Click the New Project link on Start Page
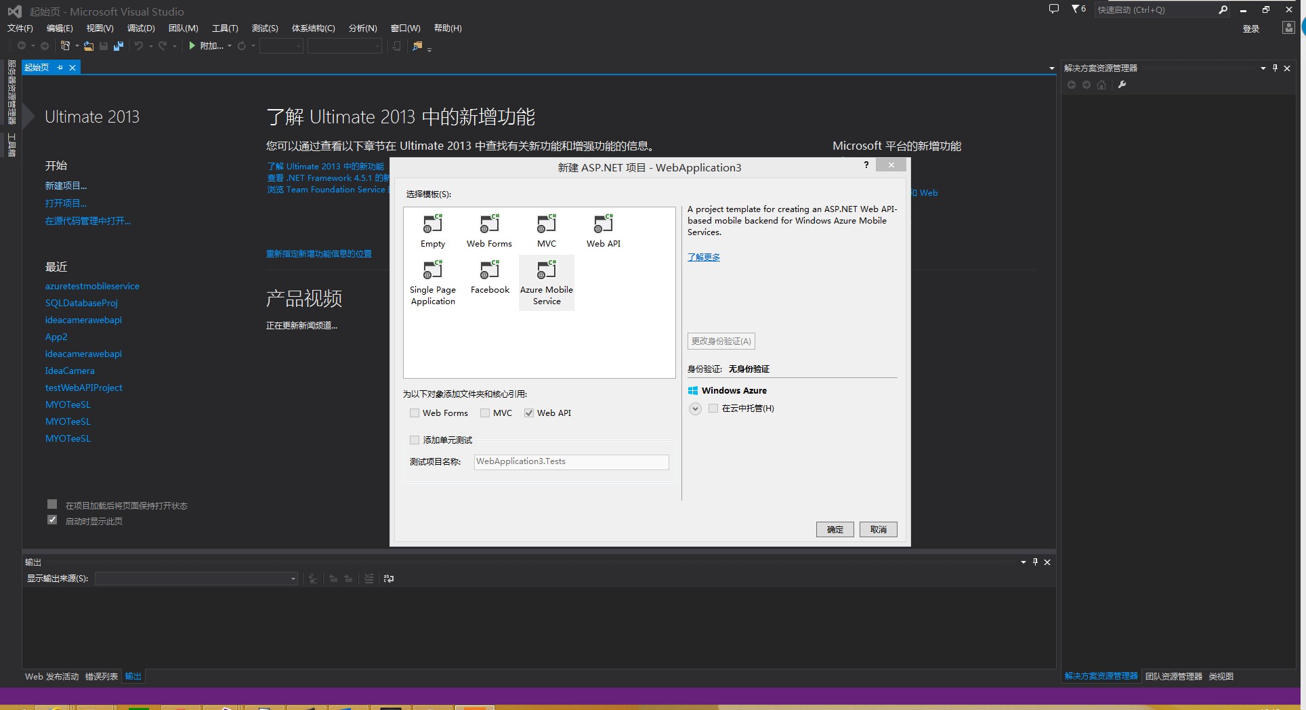 coord(66,186)
